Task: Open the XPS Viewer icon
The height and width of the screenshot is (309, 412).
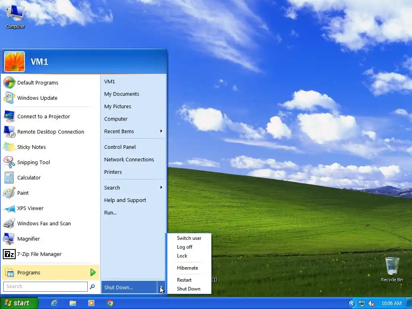Action: tap(9, 208)
